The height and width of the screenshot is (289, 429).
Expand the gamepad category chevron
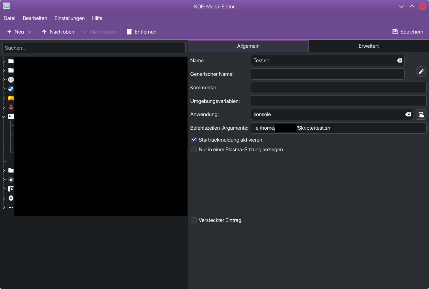point(4,98)
